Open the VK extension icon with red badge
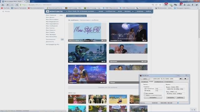200x112 pixels. 181,5
